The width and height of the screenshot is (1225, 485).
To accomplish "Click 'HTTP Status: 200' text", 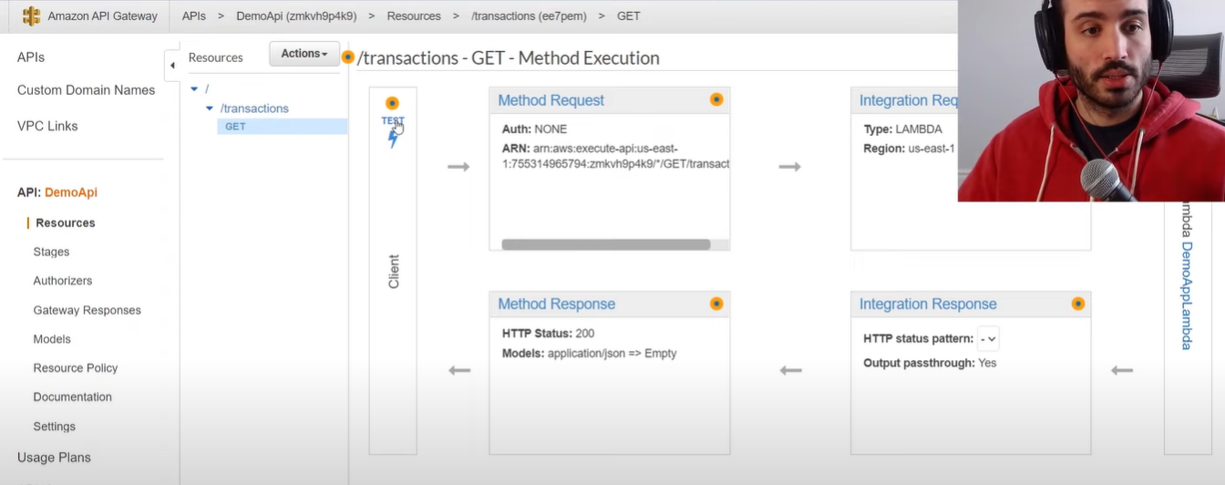I will pos(548,334).
